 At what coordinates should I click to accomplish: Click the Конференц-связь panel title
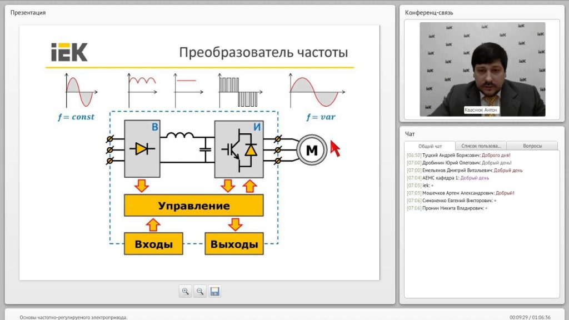pyautogui.click(x=429, y=13)
